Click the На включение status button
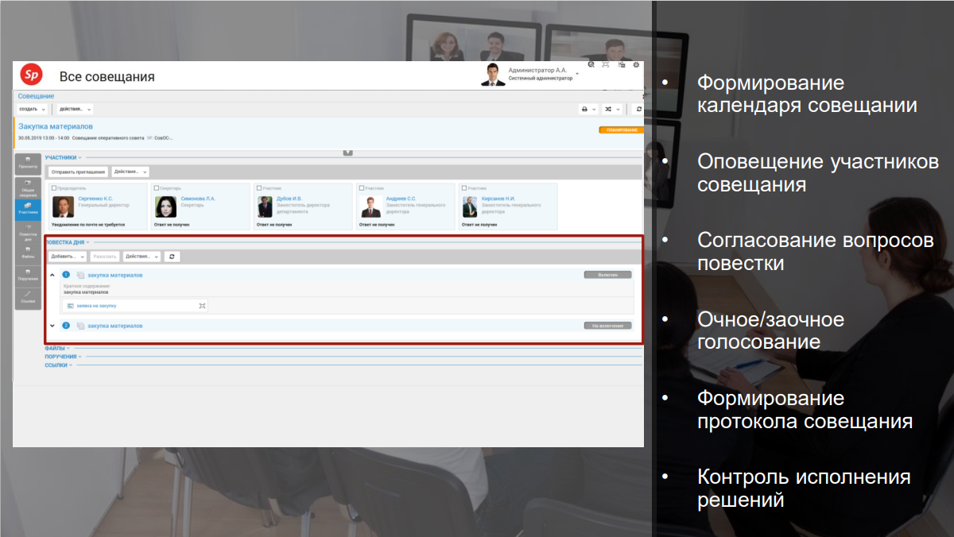954x537 pixels. click(x=607, y=326)
